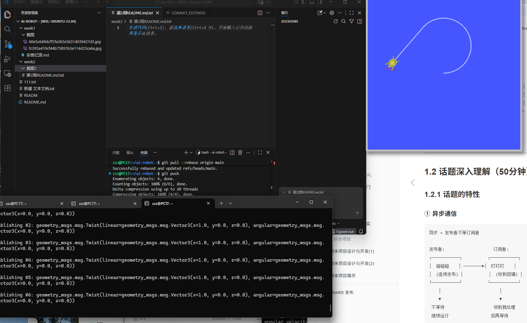Open Run and Debug view
This screenshot has width=527, height=323.
8,59
